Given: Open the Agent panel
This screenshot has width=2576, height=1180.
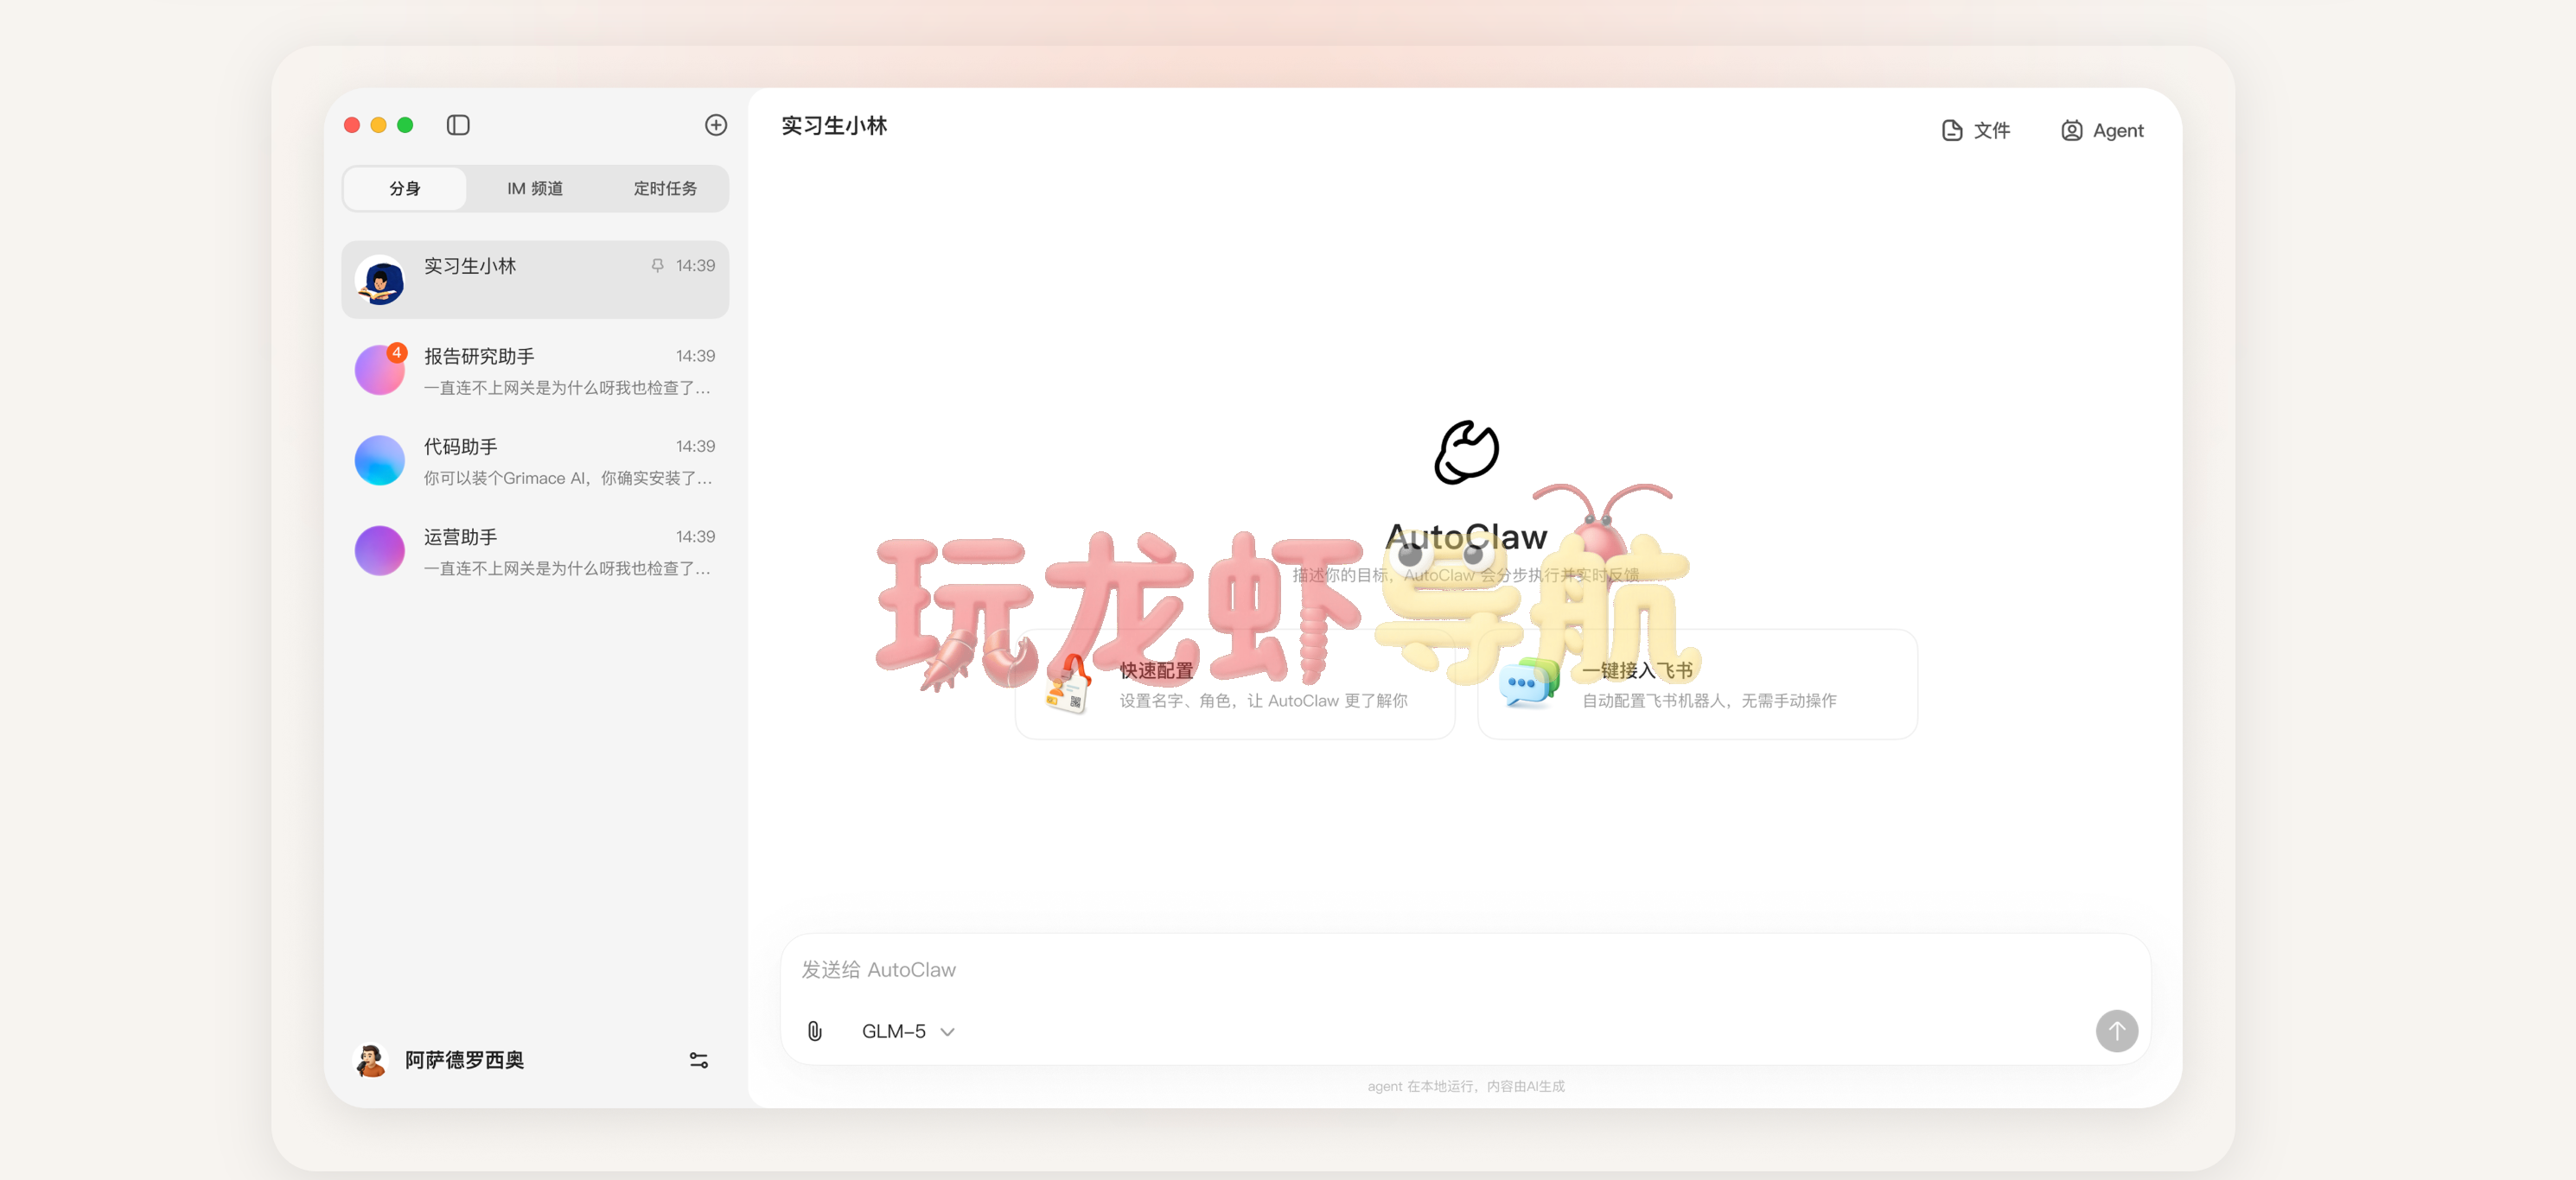Looking at the screenshot, I should (2102, 131).
